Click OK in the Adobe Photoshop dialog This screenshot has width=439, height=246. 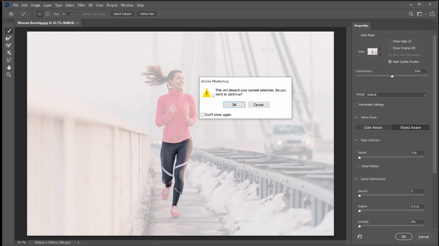click(234, 105)
